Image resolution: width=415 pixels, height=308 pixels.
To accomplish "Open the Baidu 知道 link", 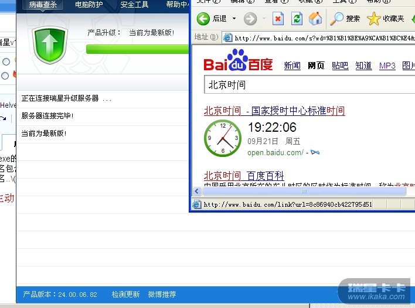I will point(363,66).
